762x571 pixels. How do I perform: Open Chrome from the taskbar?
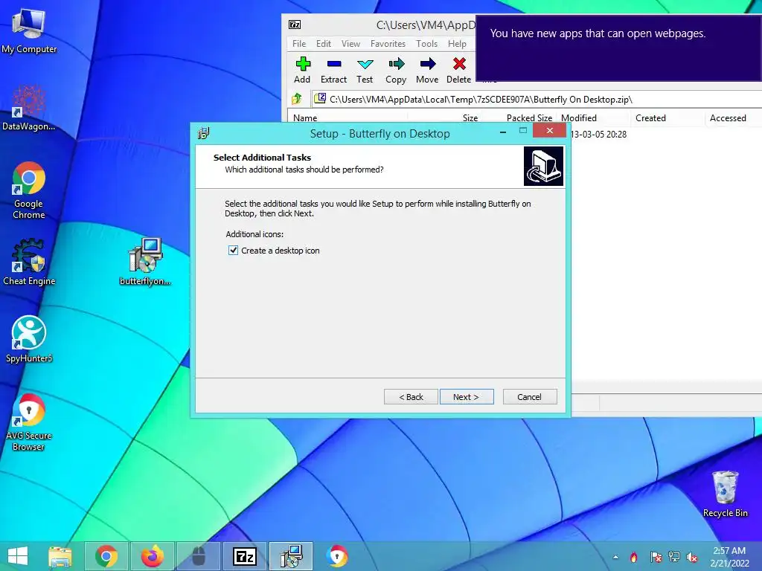106,556
